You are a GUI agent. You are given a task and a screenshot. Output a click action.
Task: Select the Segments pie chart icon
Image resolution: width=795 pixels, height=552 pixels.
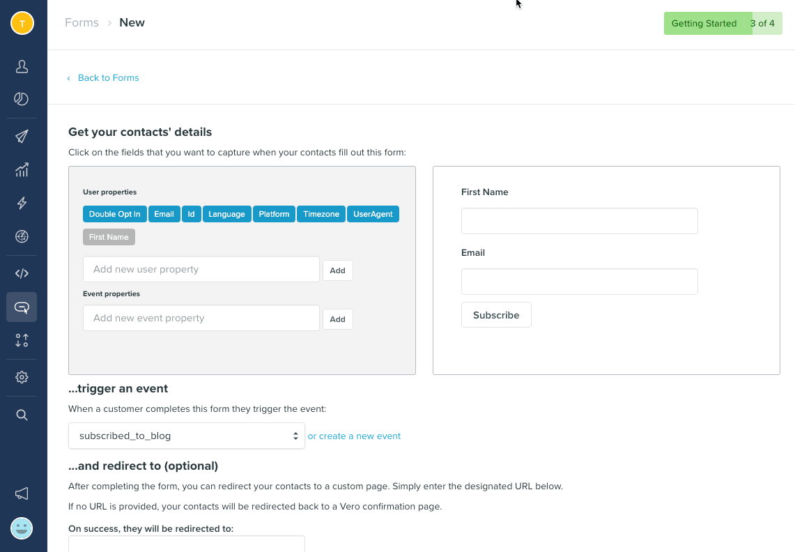pos(22,99)
